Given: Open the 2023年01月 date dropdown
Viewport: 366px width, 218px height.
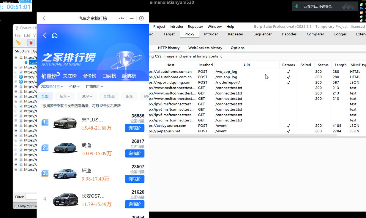Looking at the screenshot, I should tap(52, 87).
